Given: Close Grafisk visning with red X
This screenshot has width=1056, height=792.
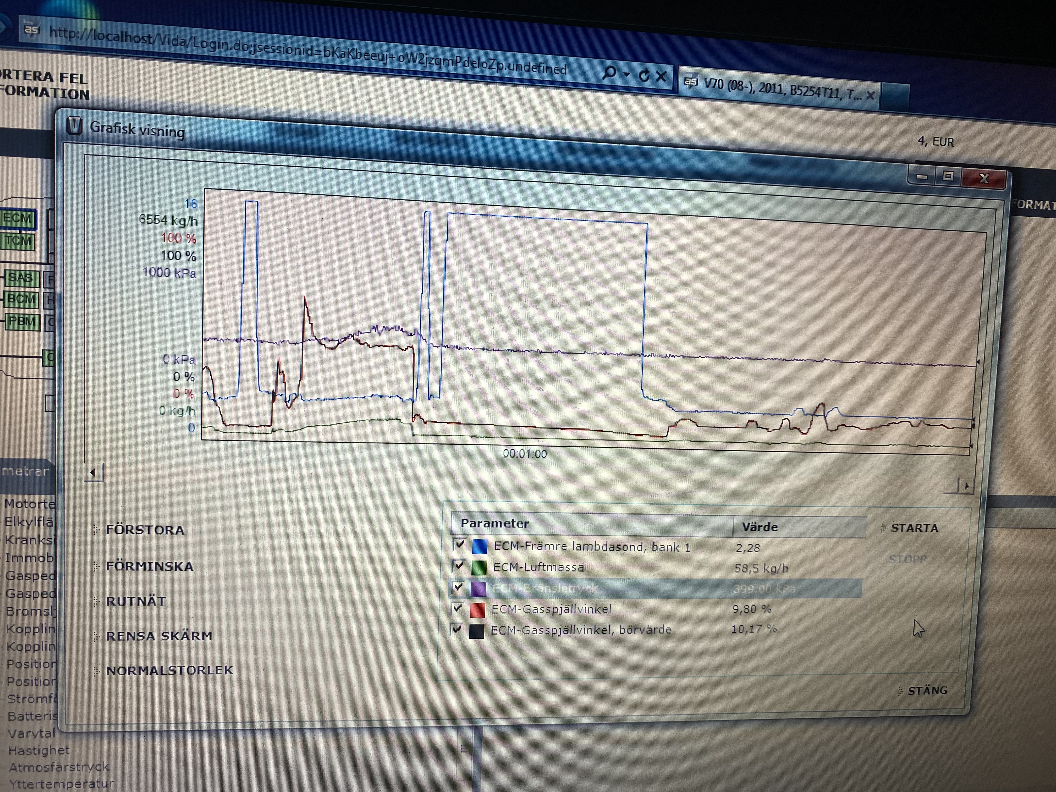Looking at the screenshot, I should click(x=983, y=179).
